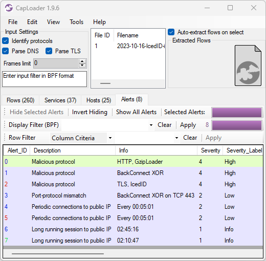Switch to the Hosts (25) tab
The image size is (266, 261).
(x=99, y=100)
